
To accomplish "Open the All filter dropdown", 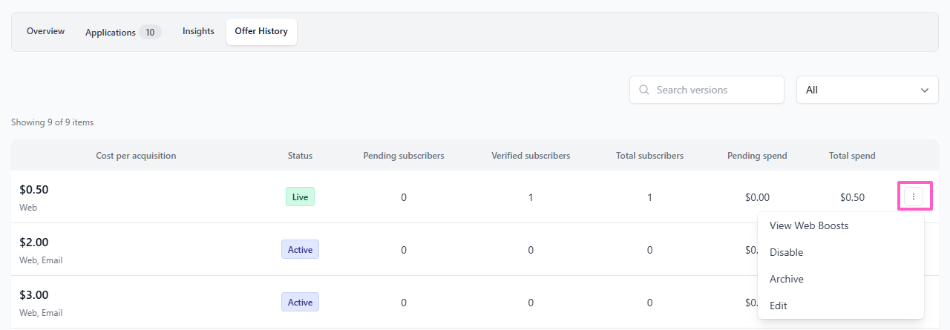I will point(866,90).
